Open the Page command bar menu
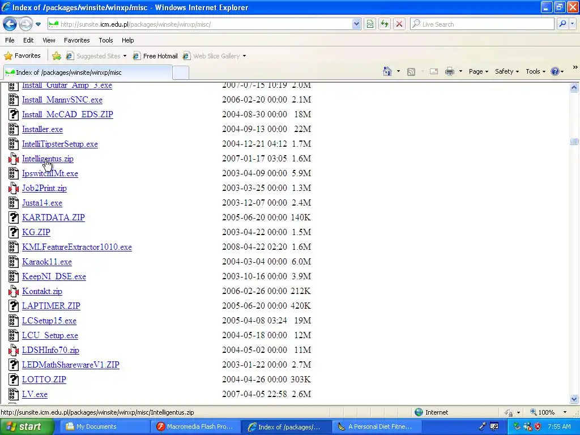580x435 pixels. (x=479, y=71)
